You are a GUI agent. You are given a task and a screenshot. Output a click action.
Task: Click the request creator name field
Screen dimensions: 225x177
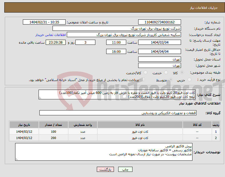[x=124, y=35]
